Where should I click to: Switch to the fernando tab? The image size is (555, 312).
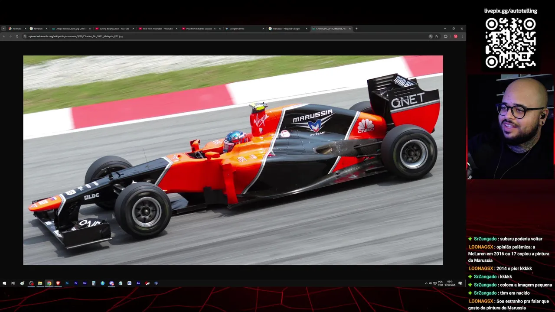click(x=38, y=29)
